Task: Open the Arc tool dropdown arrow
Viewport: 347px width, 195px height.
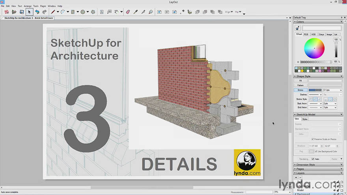Action: (x=68, y=12)
